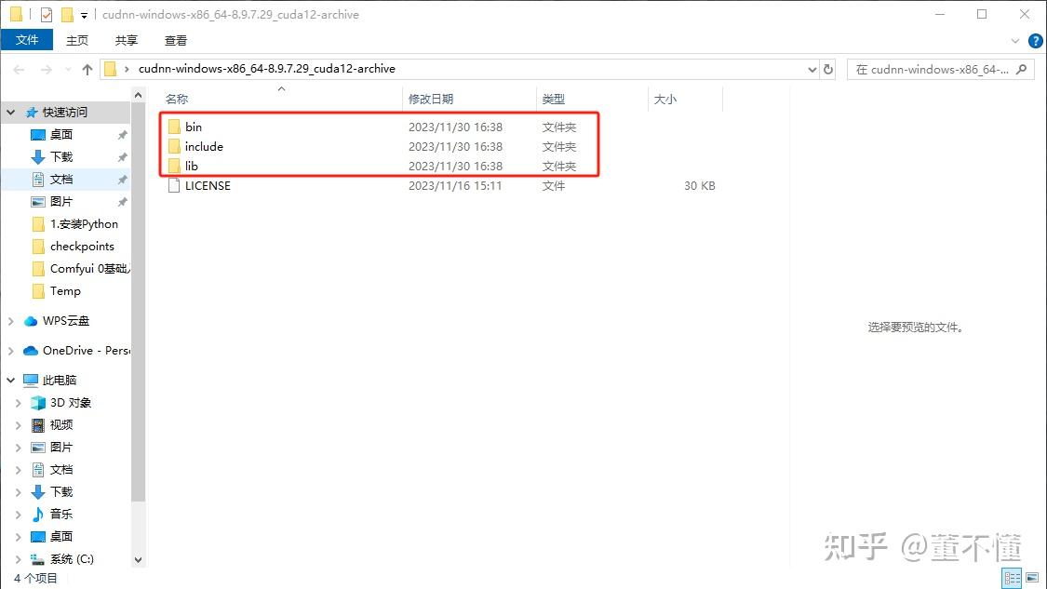1047x589 pixels.
Task: Select 下载 under 此电脑
Action: pos(61,492)
